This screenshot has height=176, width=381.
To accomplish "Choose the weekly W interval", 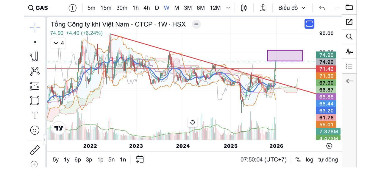I will (166, 8).
